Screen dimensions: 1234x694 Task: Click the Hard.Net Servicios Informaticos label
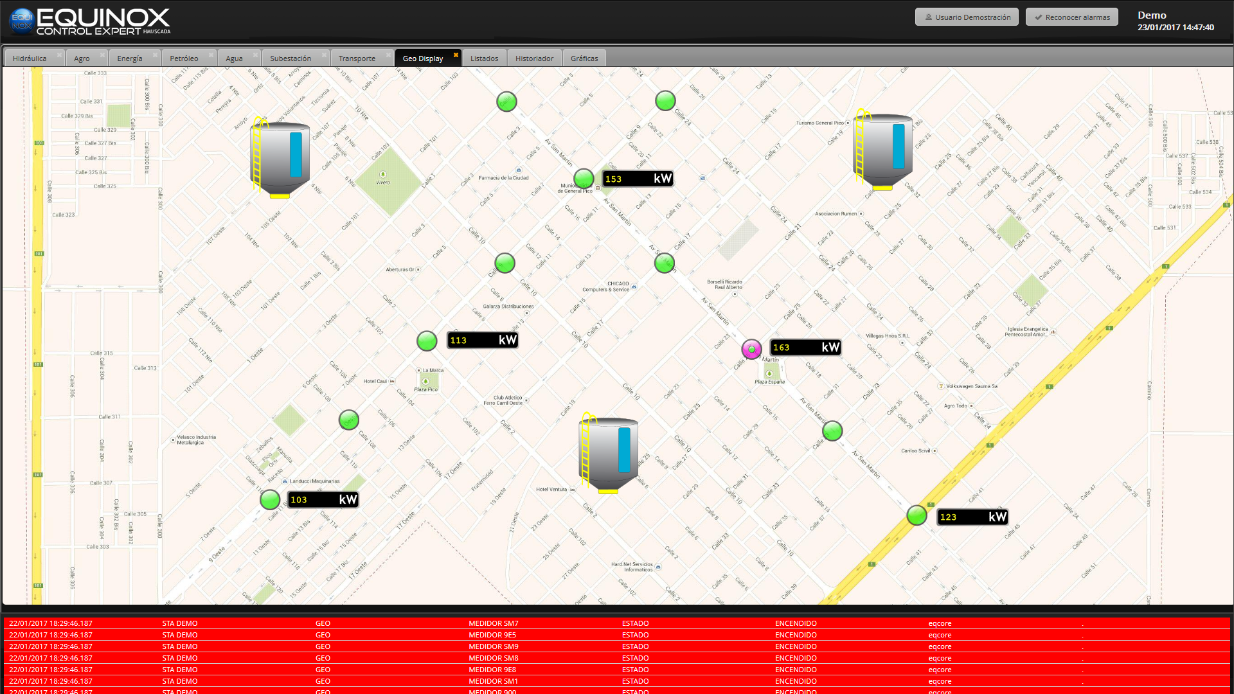click(x=632, y=567)
